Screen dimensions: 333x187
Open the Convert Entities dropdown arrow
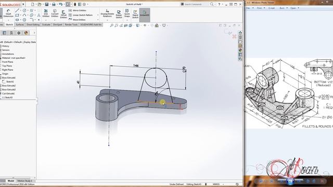(55, 20)
